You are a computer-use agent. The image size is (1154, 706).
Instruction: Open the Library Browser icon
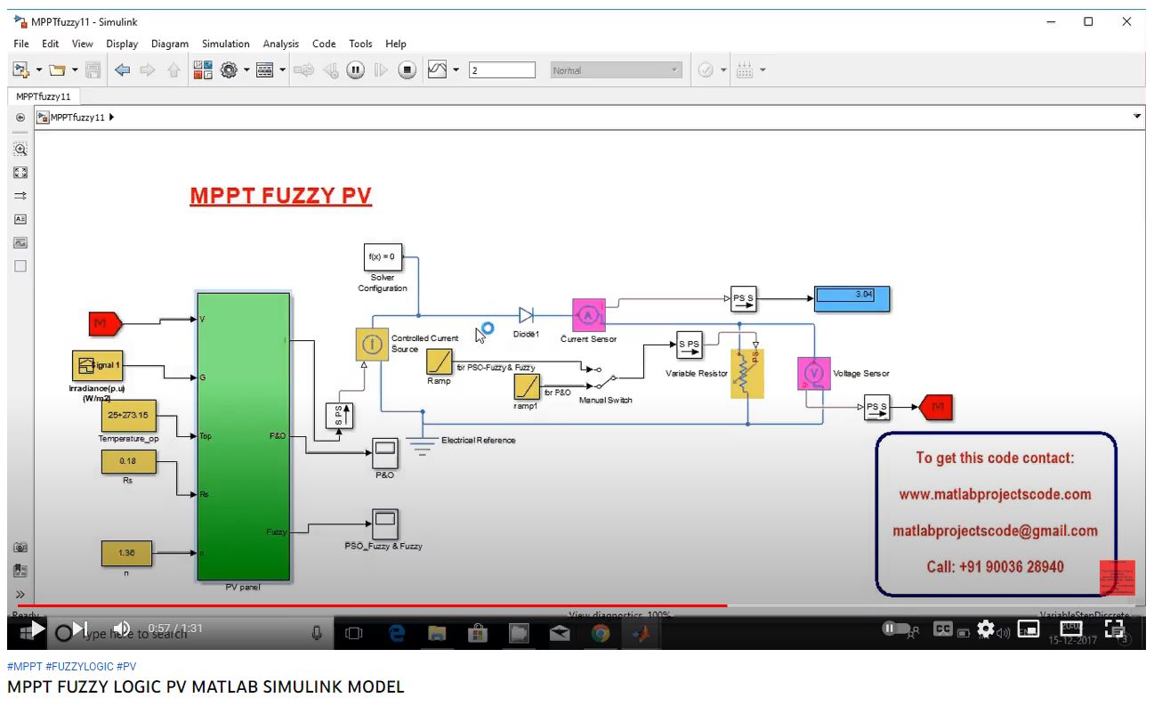[x=202, y=70]
